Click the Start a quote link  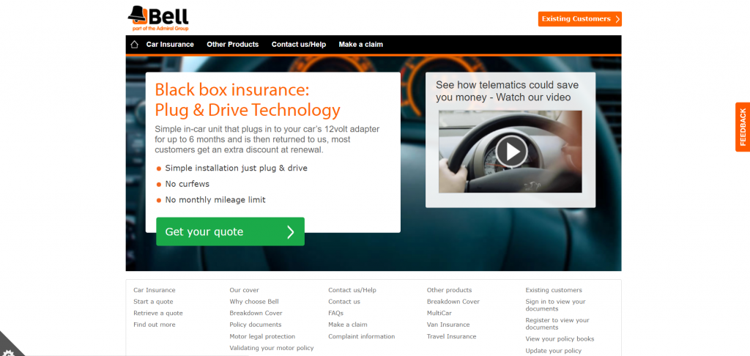point(153,302)
